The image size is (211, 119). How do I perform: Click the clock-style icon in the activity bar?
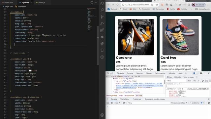(102, 57)
